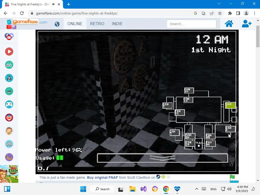Switch to camera CAM 1B on the map
Screen dimensions: 260x195
click(188, 100)
